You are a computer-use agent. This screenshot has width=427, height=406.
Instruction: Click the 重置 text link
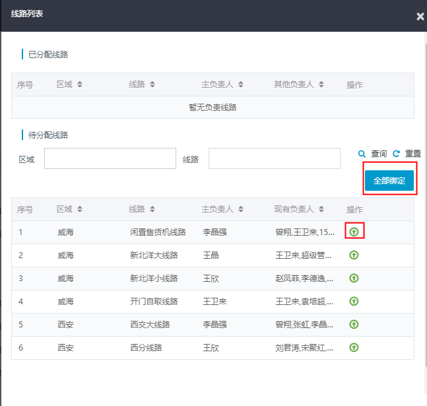pos(413,154)
